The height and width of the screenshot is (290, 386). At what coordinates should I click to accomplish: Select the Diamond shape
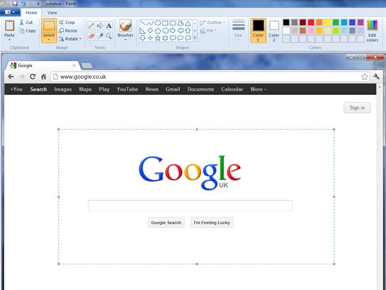click(150, 31)
